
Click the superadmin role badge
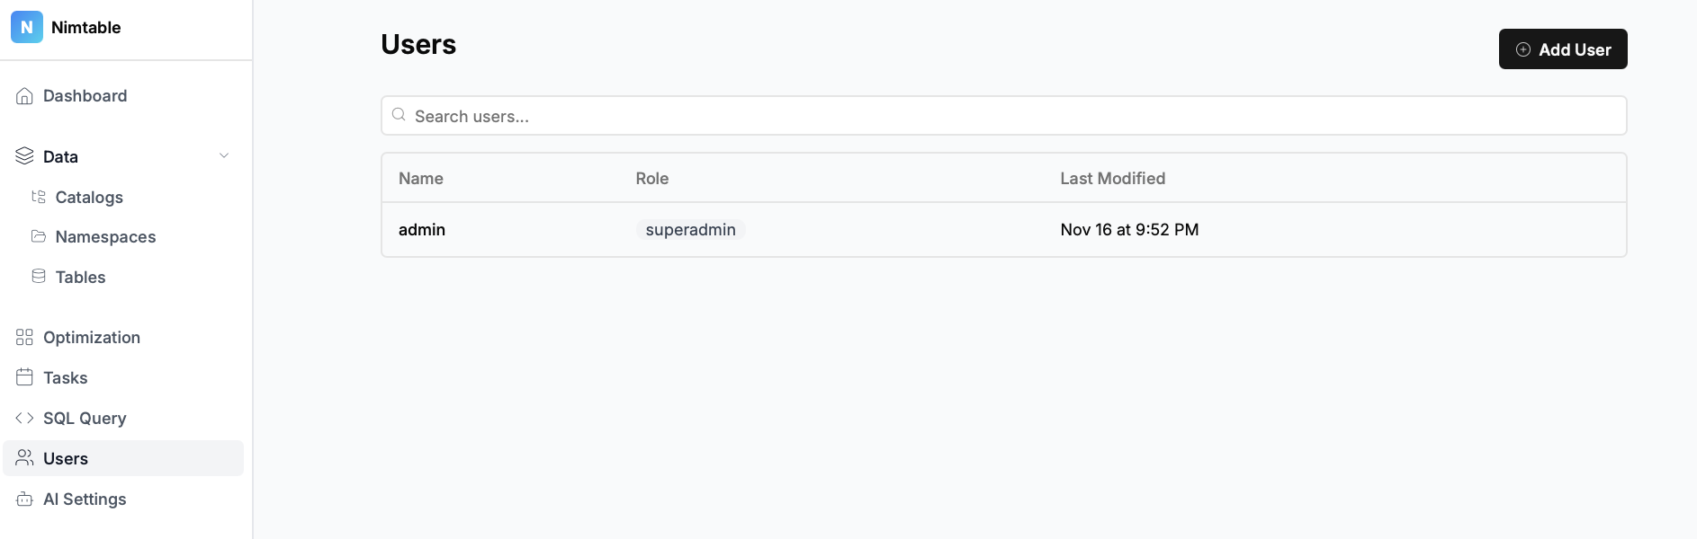(690, 230)
